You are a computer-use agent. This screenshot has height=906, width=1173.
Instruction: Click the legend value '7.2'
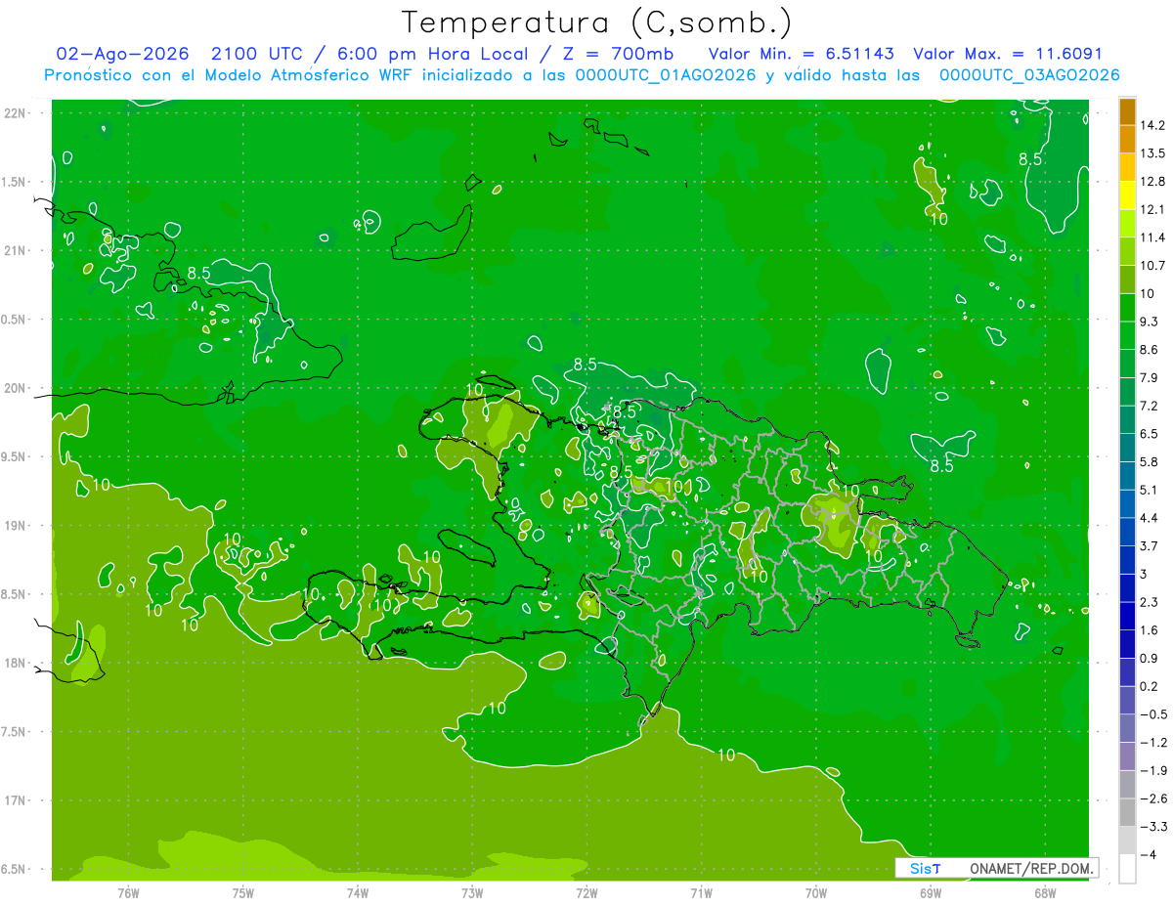pos(1150,406)
